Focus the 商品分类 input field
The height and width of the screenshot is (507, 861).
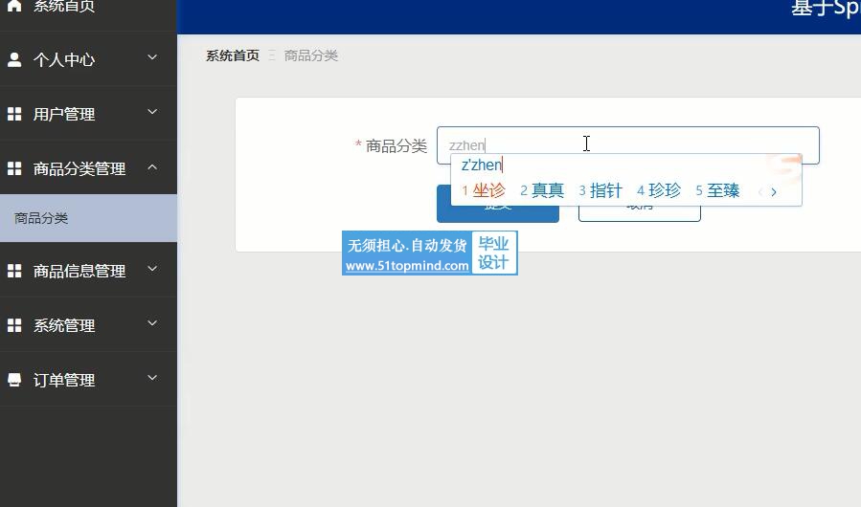pyautogui.click(x=627, y=144)
